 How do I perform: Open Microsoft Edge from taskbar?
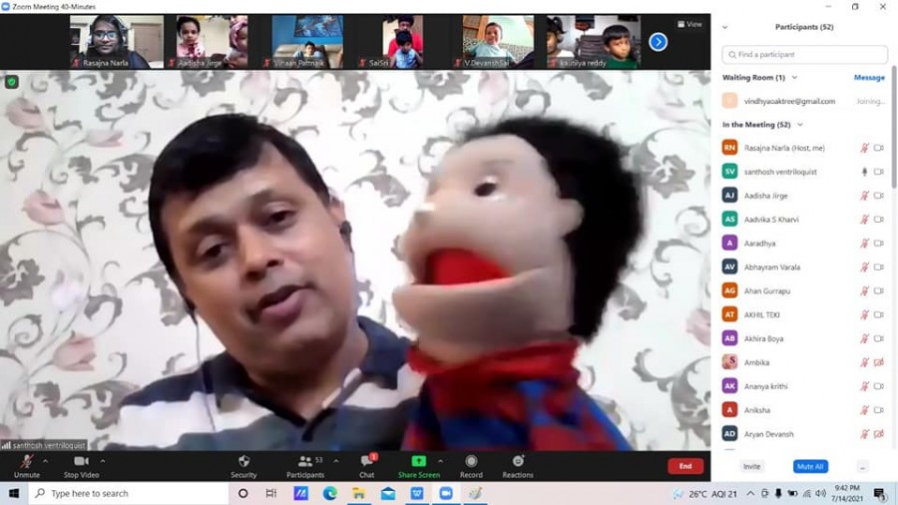330,494
